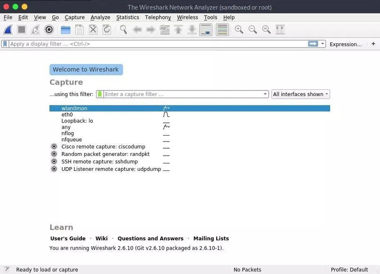The image size is (380, 274).
Task: Click the capture filter green bookmark icon
Action: 100,94
